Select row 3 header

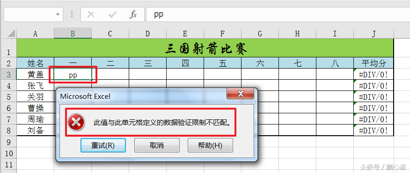[x=8, y=74]
